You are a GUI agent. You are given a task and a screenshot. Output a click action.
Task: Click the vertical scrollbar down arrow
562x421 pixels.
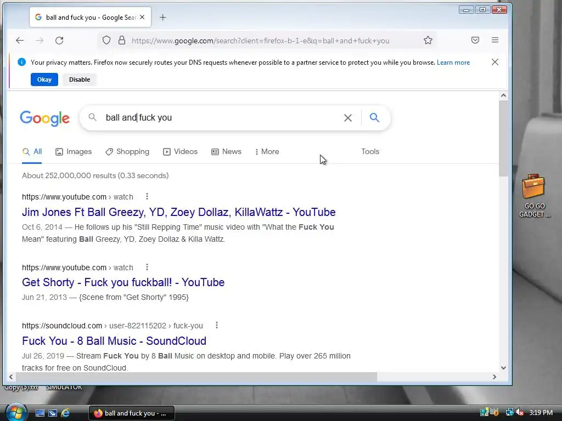503,368
